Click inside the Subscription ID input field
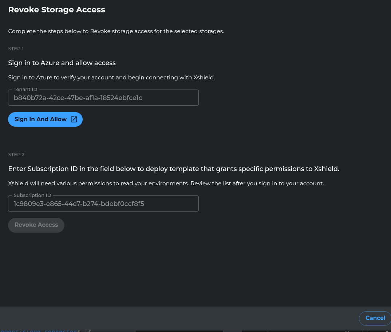The width and height of the screenshot is (391, 332). (103, 203)
